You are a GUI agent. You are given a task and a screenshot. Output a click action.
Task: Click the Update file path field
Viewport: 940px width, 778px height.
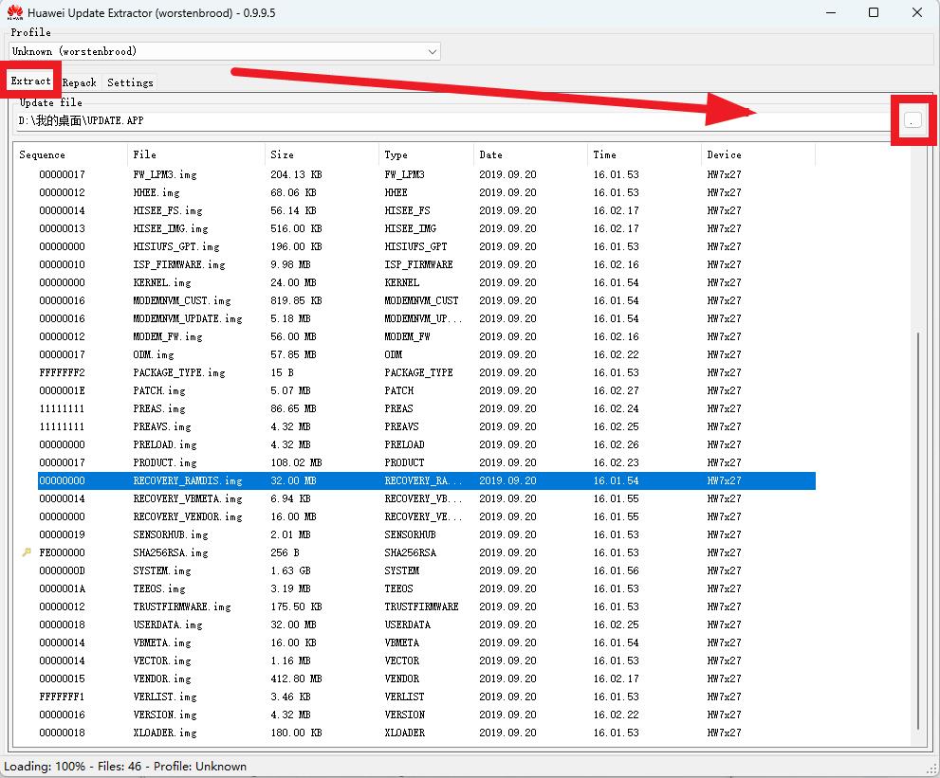[454, 120]
